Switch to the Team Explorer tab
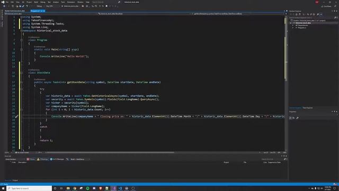The width and height of the screenshot is (339, 191). pos(308,108)
